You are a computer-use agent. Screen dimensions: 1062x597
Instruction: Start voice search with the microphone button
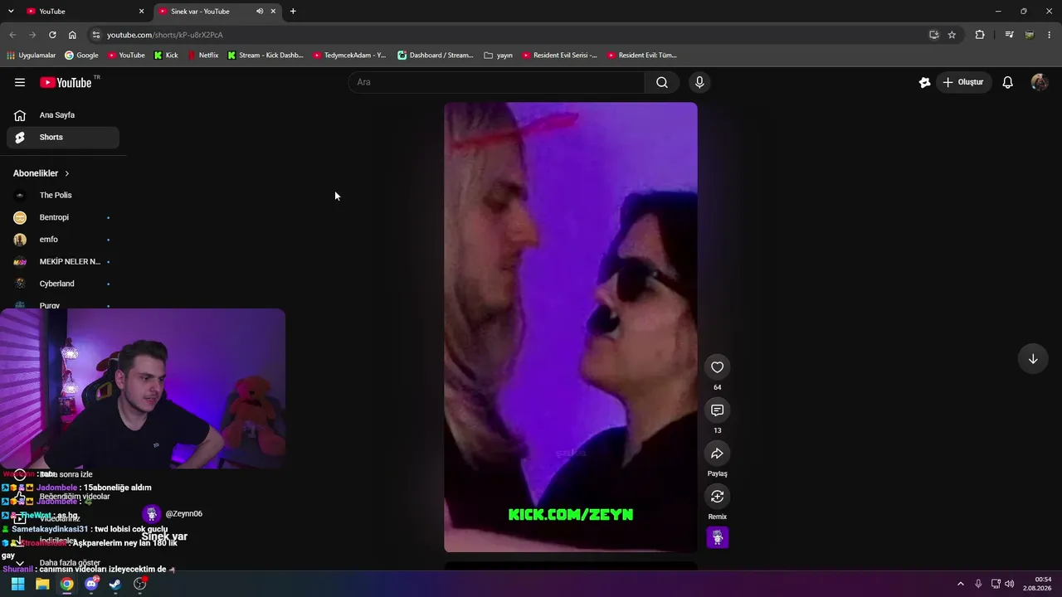699,82
